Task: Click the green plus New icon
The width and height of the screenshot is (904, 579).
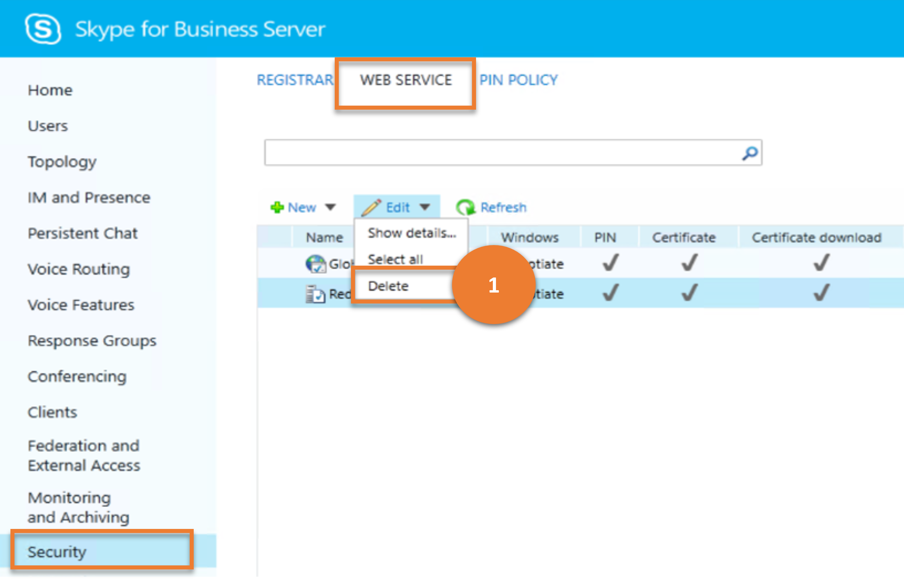Action: click(277, 207)
